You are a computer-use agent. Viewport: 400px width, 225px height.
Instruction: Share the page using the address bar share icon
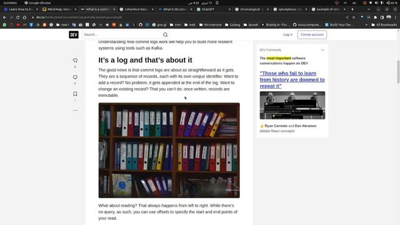tap(347, 17)
